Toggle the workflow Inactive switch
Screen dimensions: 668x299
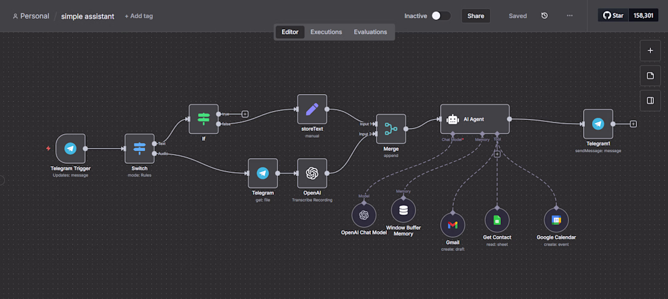[441, 16]
